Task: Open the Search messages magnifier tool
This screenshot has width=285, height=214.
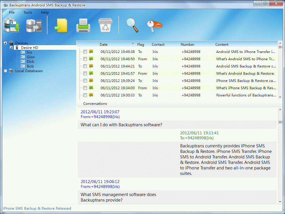Action: (132, 25)
